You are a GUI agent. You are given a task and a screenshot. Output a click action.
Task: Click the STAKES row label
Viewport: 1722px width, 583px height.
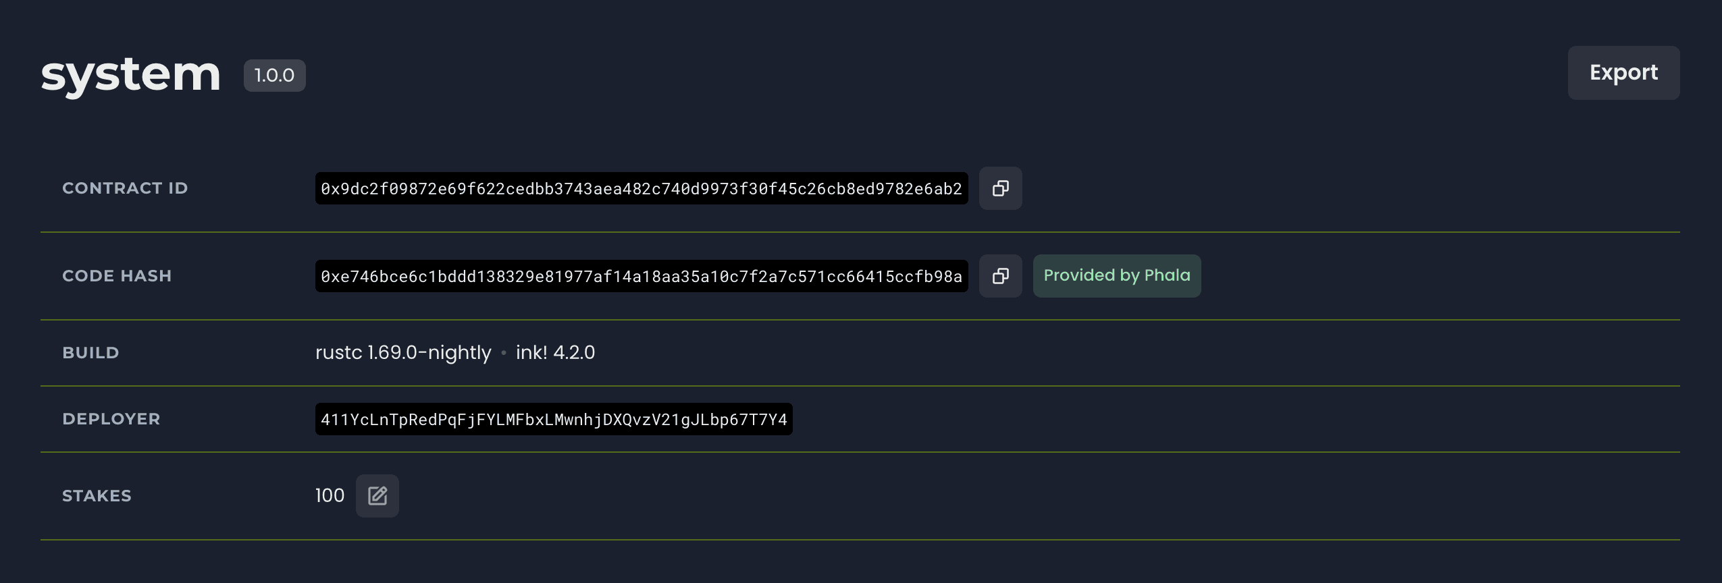(x=97, y=496)
